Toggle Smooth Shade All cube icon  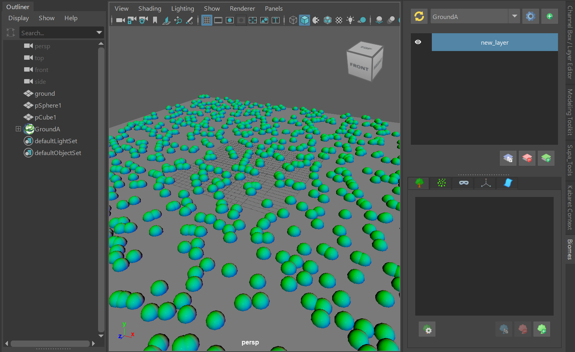point(305,20)
